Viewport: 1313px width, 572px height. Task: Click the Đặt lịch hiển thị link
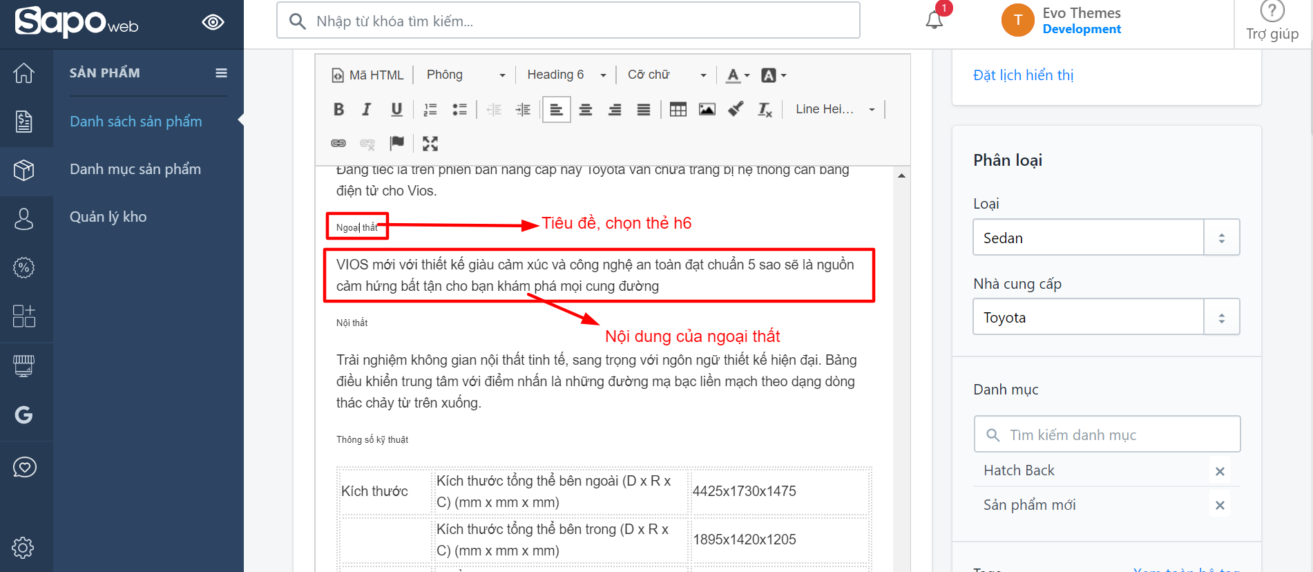coord(1024,75)
